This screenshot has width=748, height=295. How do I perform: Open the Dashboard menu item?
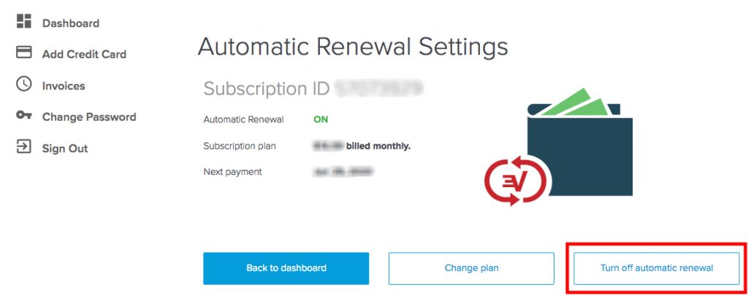(x=70, y=23)
